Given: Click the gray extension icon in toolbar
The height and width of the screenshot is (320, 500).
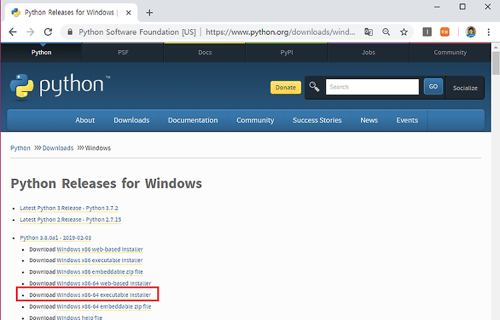Looking at the screenshot, I should tap(427, 32).
